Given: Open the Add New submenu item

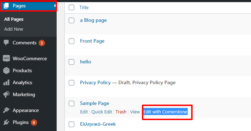Looking at the screenshot, I should pyautogui.click(x=14, y=29).
